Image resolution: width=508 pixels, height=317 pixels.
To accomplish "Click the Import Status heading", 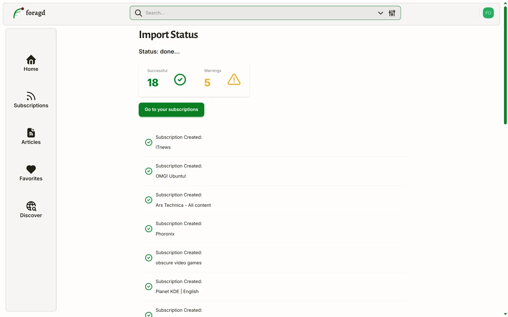I will coord(168,35).
